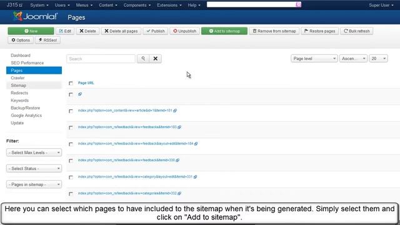Click the Restore pages button

pos(319,31)
